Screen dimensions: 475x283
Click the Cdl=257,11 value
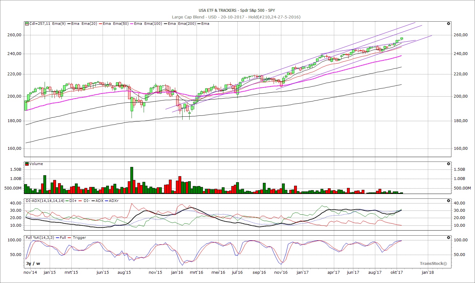(x=40, y=24)
